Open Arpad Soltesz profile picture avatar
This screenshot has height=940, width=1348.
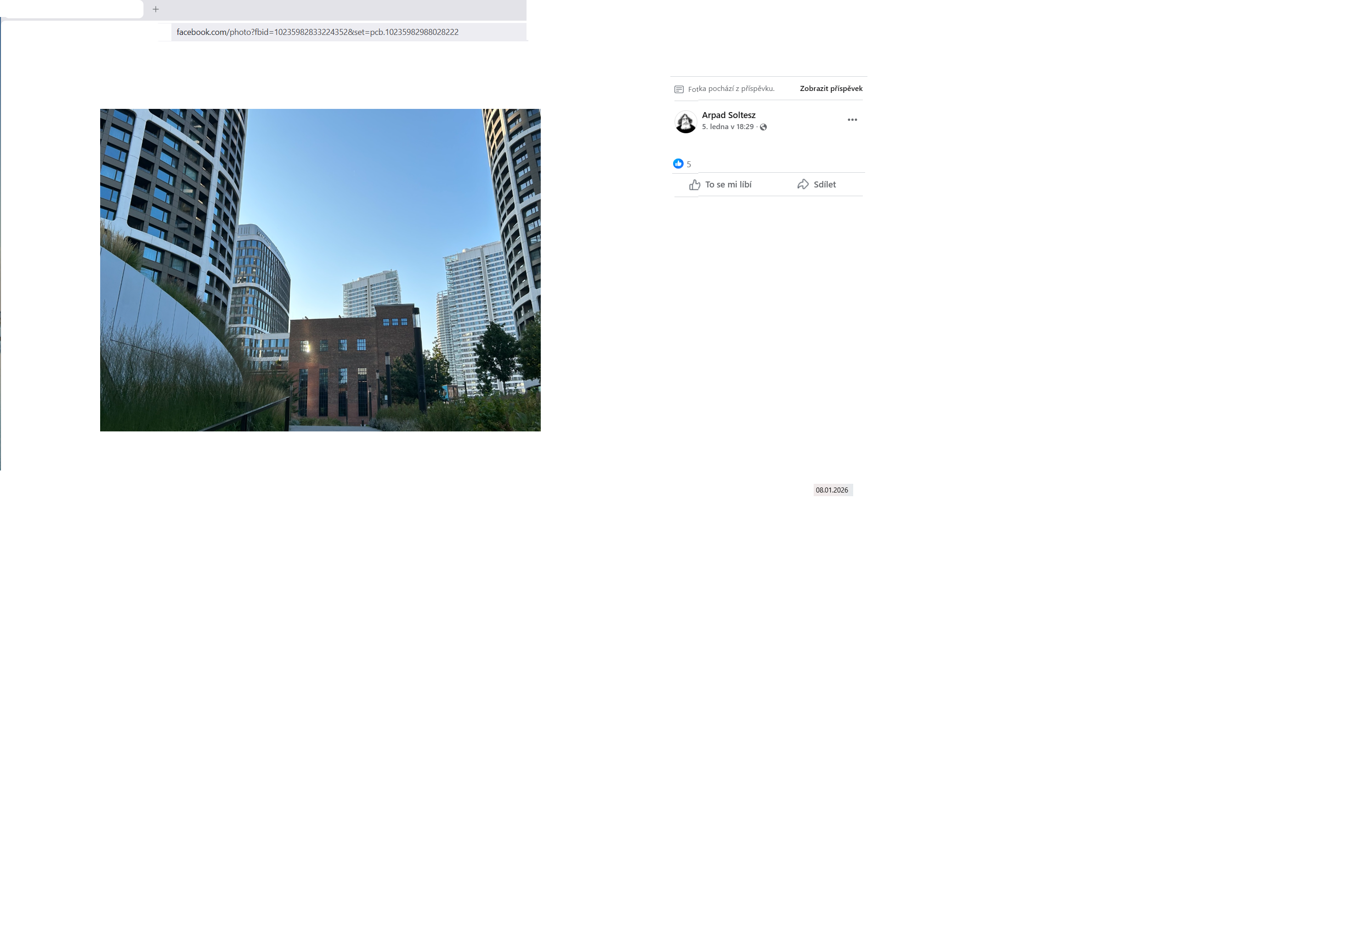click(685, 122)
